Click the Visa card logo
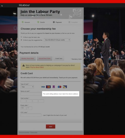125x138 pixels. 43,87
